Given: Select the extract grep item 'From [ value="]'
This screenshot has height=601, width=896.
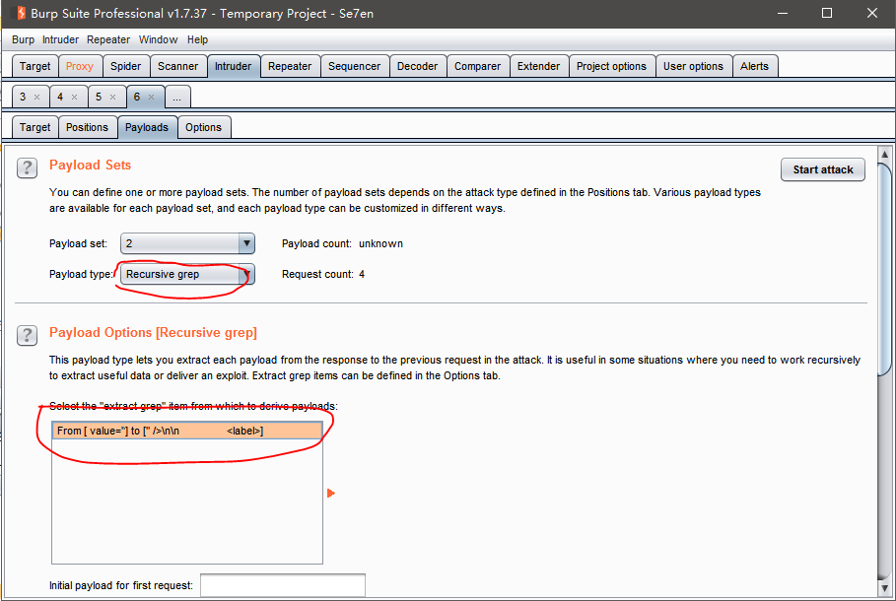Looking at the screenshot, I should pyautogui.click(x=187, y=431).
